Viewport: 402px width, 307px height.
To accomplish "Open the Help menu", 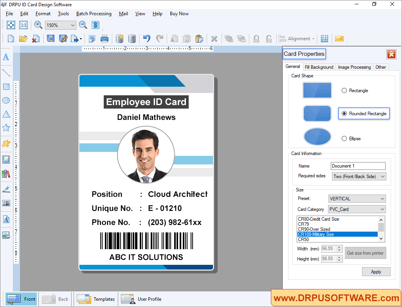I will 157,14.
